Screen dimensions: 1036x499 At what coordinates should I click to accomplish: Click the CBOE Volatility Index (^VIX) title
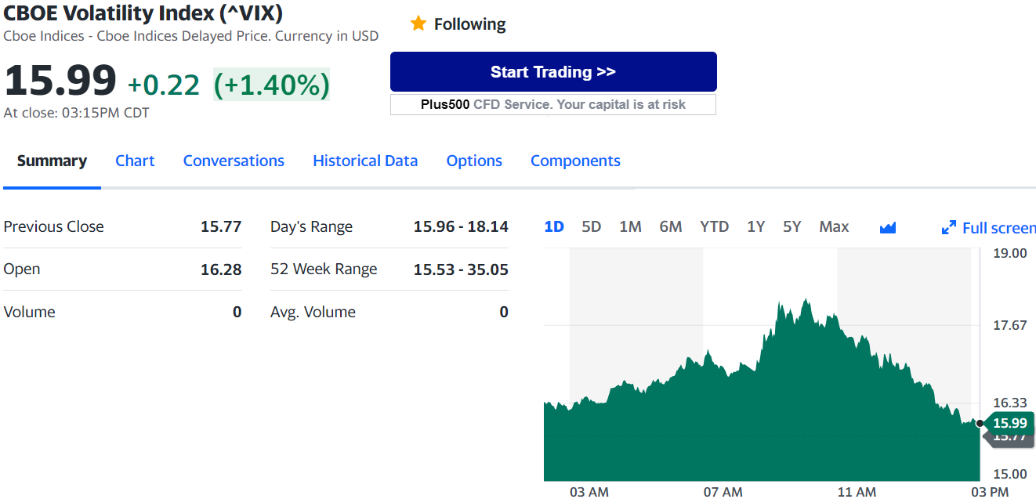click(143, 13)
